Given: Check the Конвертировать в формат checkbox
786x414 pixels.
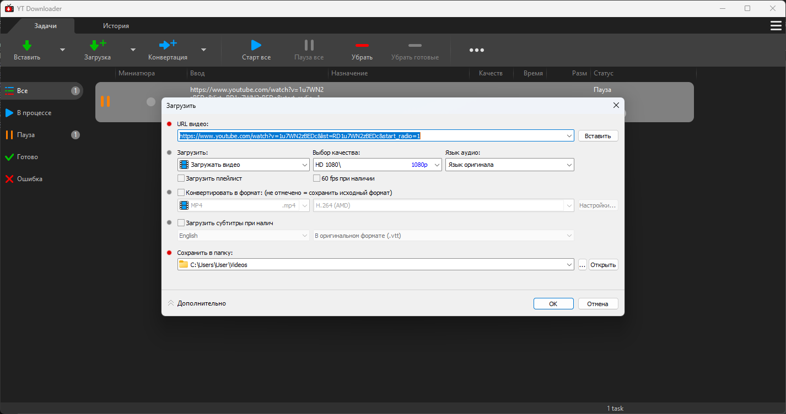Looking at the screenshot, I should [x=181, y=193].
